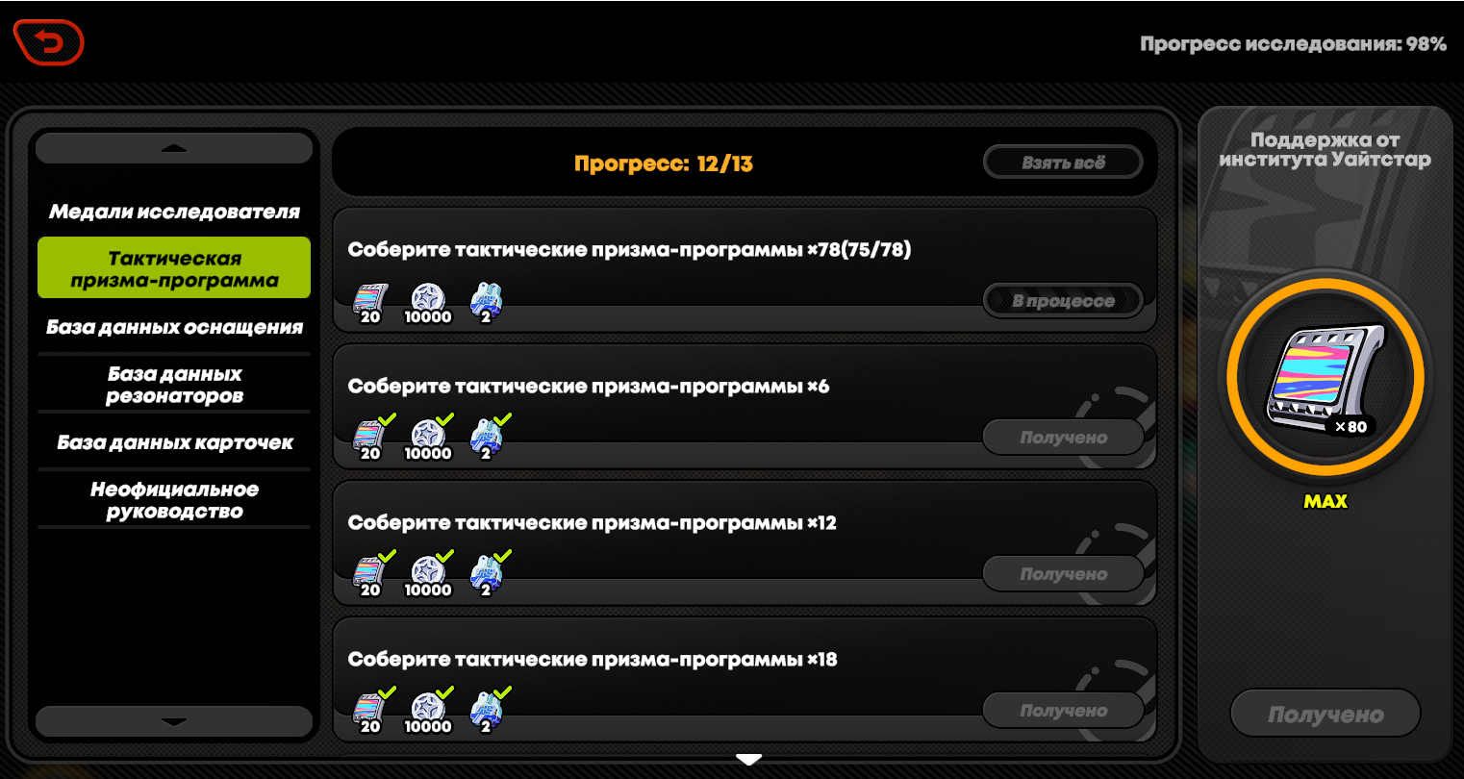Click the 10000 coin icon in the 75/78 task
This screenshot has height=779, width=1464.
point(428,303)
